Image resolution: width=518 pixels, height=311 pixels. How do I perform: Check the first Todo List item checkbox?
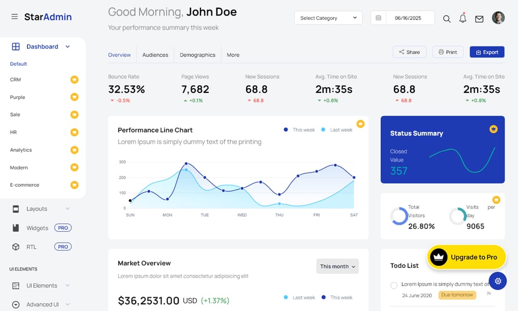coord(394,285)
